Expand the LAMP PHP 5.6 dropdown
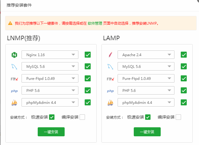The image size is (199, 145). (146, 90)
